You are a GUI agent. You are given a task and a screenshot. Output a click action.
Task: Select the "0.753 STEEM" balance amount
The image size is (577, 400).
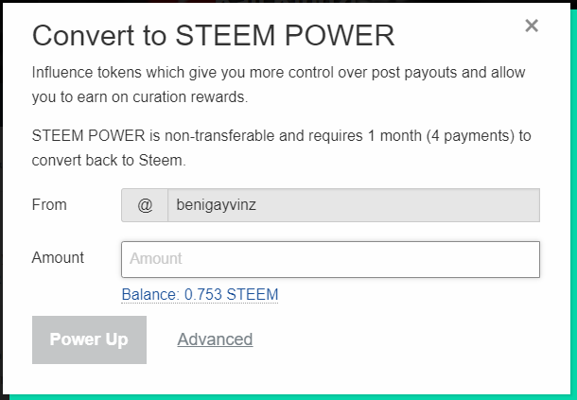(232, 295)
